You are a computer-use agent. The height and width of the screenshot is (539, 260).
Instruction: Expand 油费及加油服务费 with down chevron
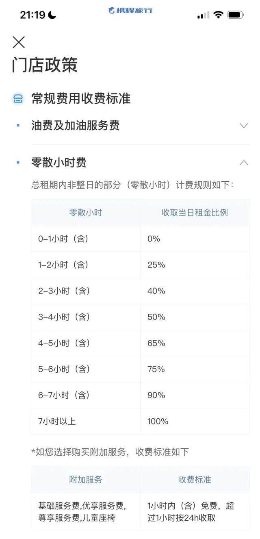(244, 126)
